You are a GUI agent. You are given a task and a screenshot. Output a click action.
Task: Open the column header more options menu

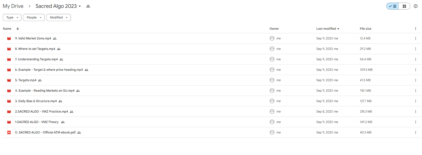click(x=416, y=29)
